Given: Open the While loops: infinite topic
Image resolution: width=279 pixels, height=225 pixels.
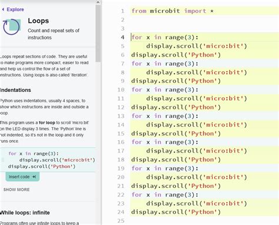Looking at the screenshot, I should pyautogui.click(x=25, y=213).
